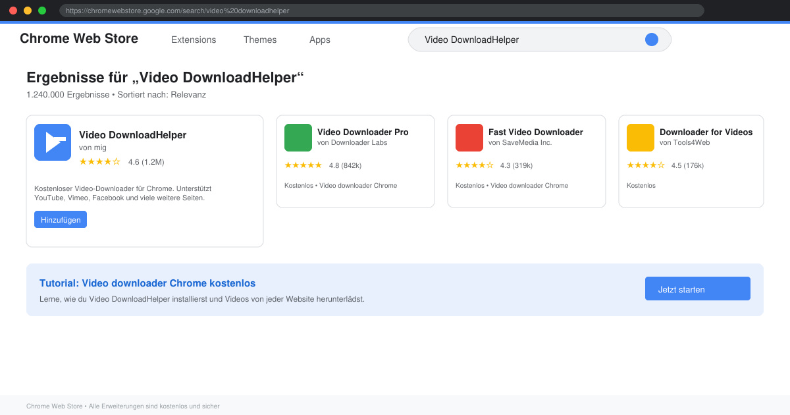Click the Sortiert nach: Relevanz text
This screenshot has width=790, height=415.
[162, 95]
